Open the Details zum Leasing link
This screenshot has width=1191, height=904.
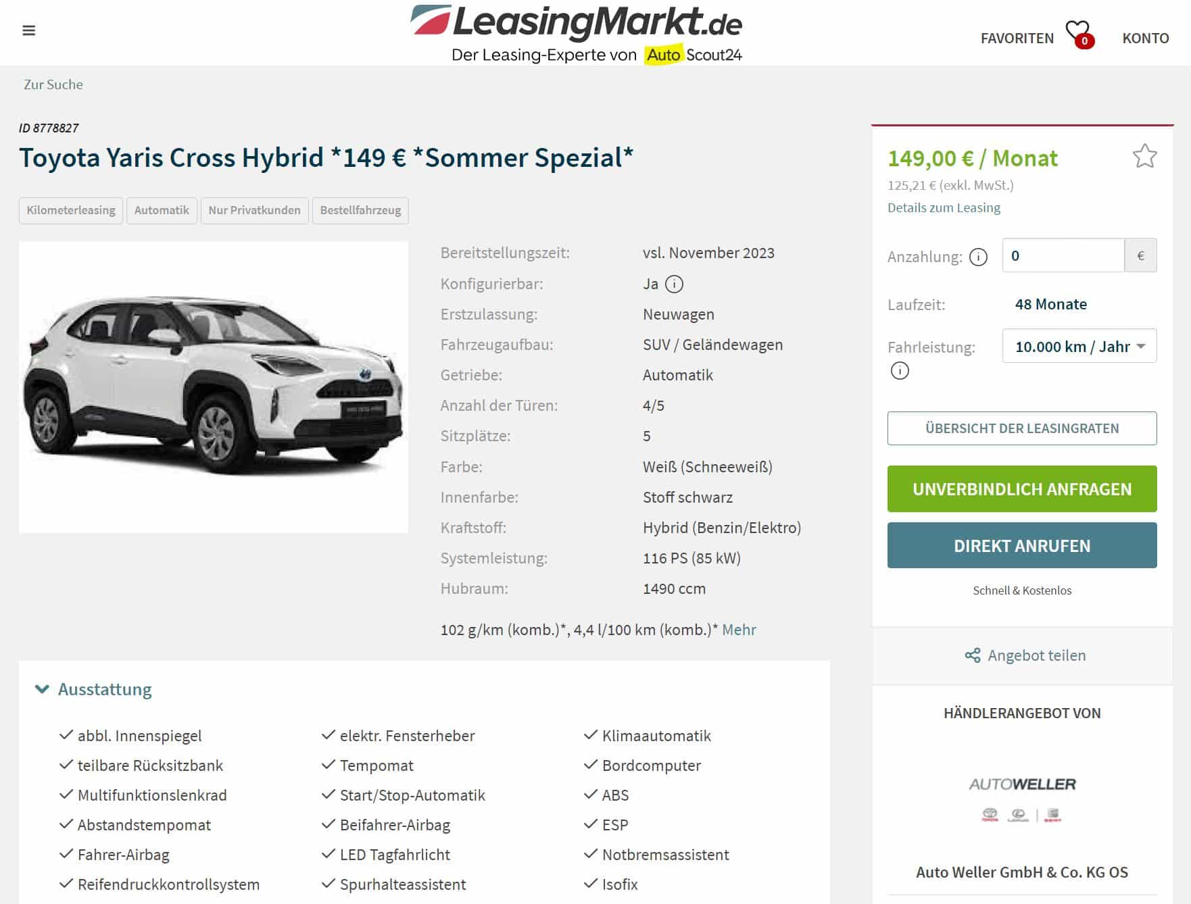(944, 207)
